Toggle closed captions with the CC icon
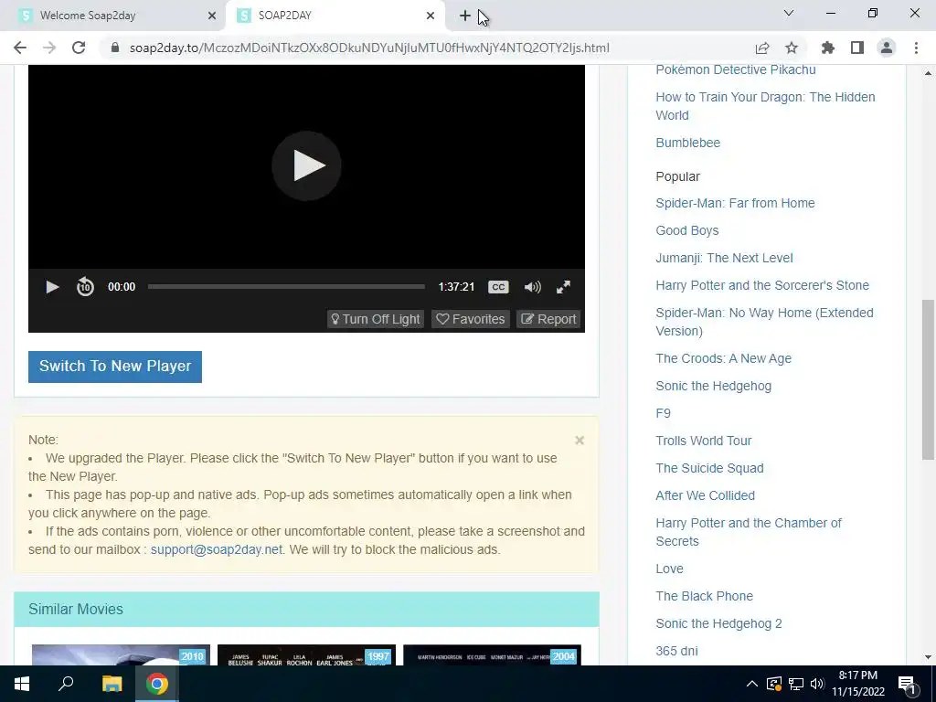 point(498,287)
